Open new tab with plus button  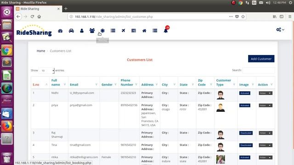click(66, 9)
